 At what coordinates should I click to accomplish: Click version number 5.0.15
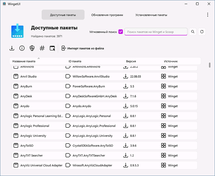pos(134,106)
